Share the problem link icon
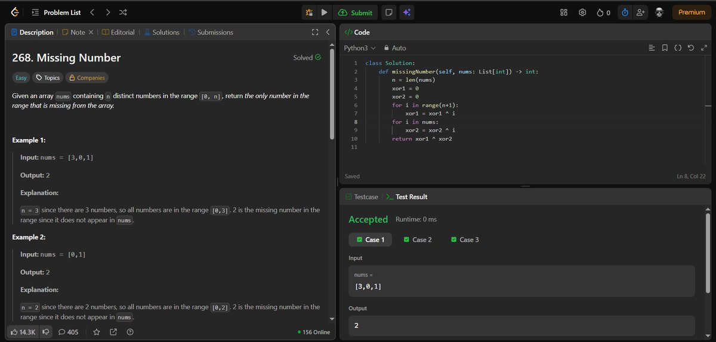 pyautogui.click(x=113, y=332)
